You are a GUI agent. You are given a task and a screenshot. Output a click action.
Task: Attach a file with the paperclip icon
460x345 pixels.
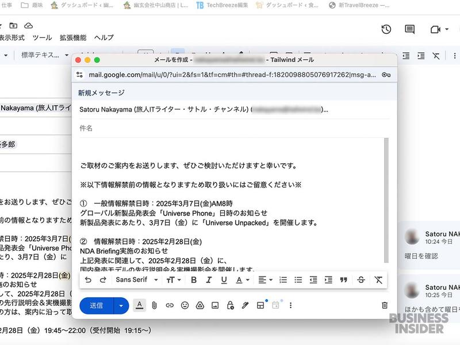pyautogui.click(x=154, y=305)
